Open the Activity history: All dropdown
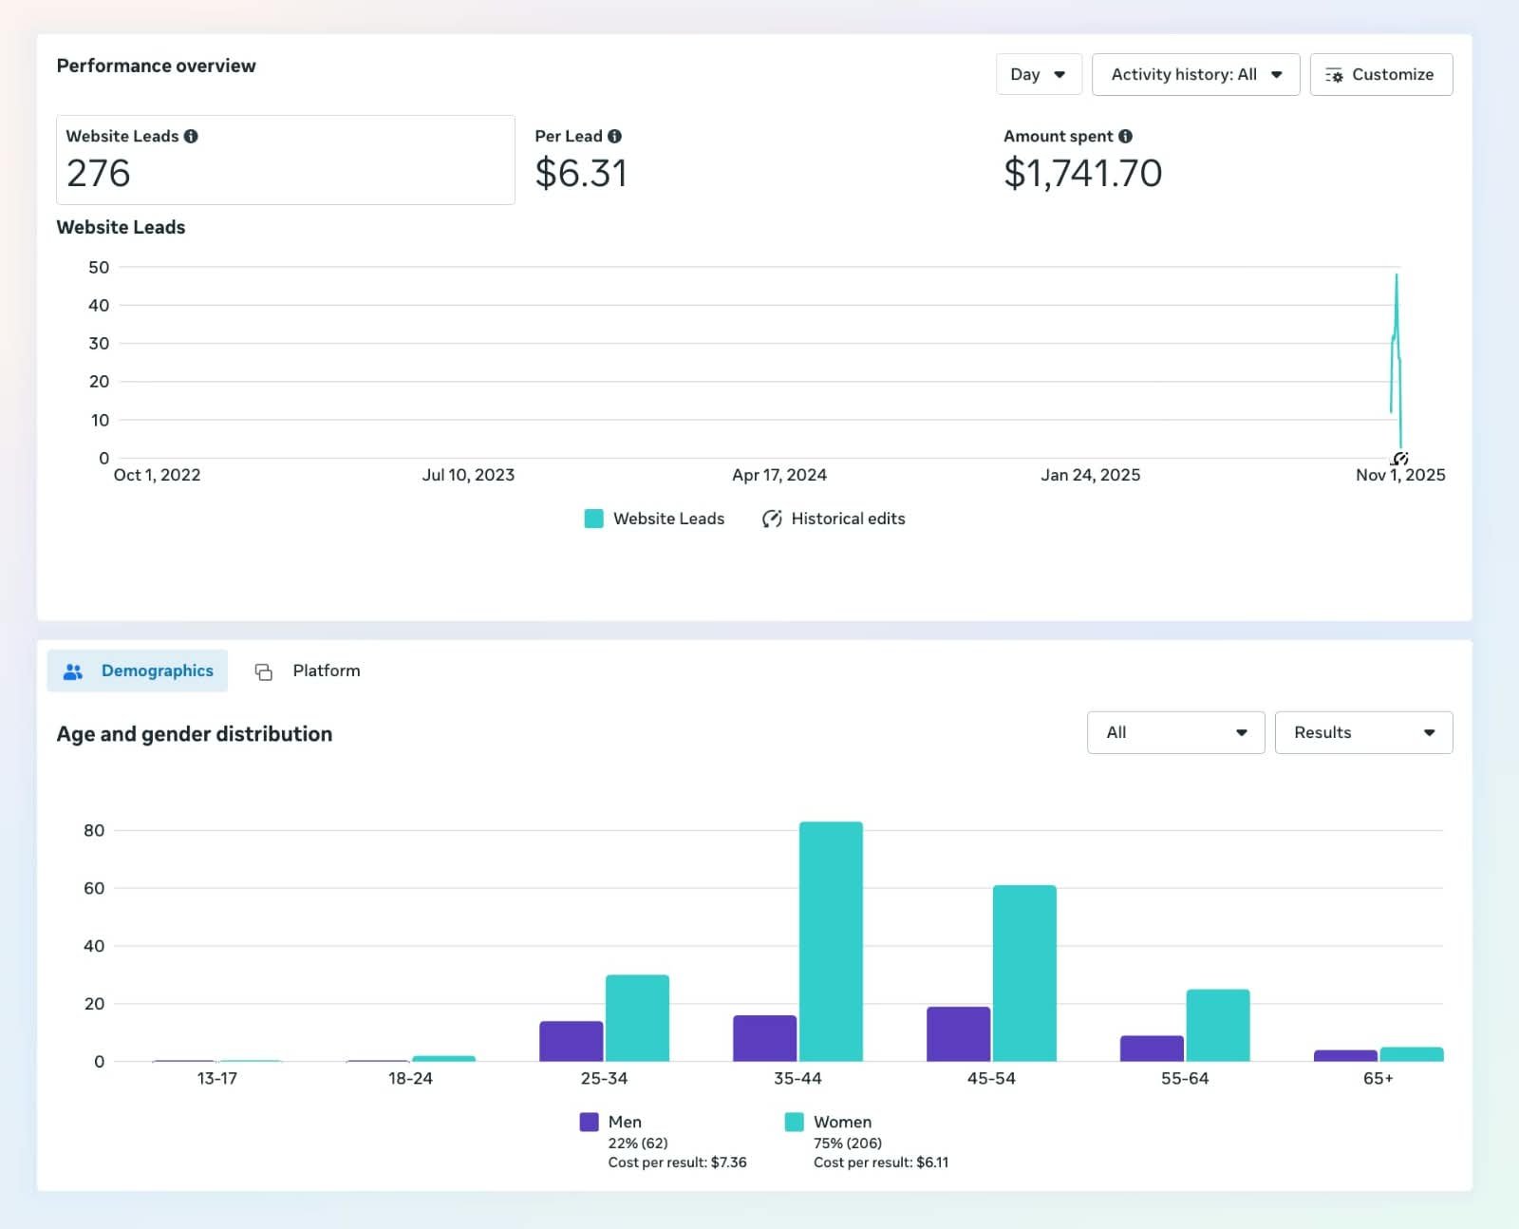Screen dimensions: 1519x1229 1195,74
